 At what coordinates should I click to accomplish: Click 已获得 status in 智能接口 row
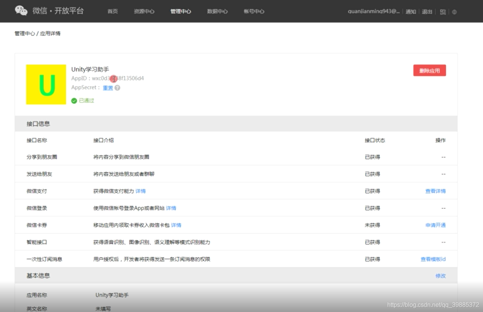coord(372,242)
